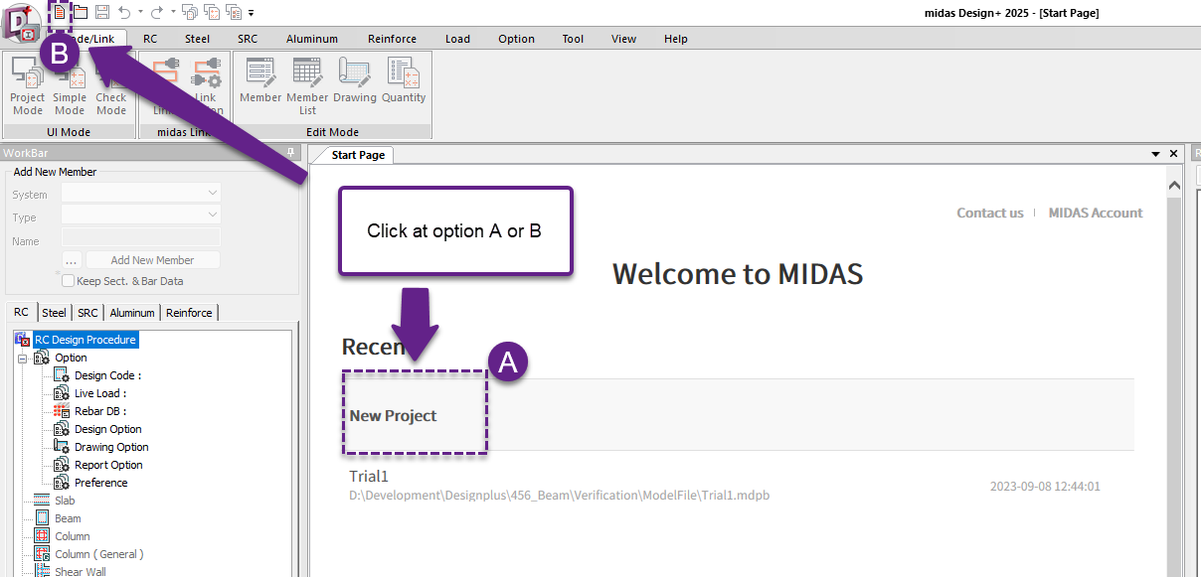The height and width of the screenshot is (577, 1201).
Task: Click the Slab icon in the tree
Action: point(42,501)
